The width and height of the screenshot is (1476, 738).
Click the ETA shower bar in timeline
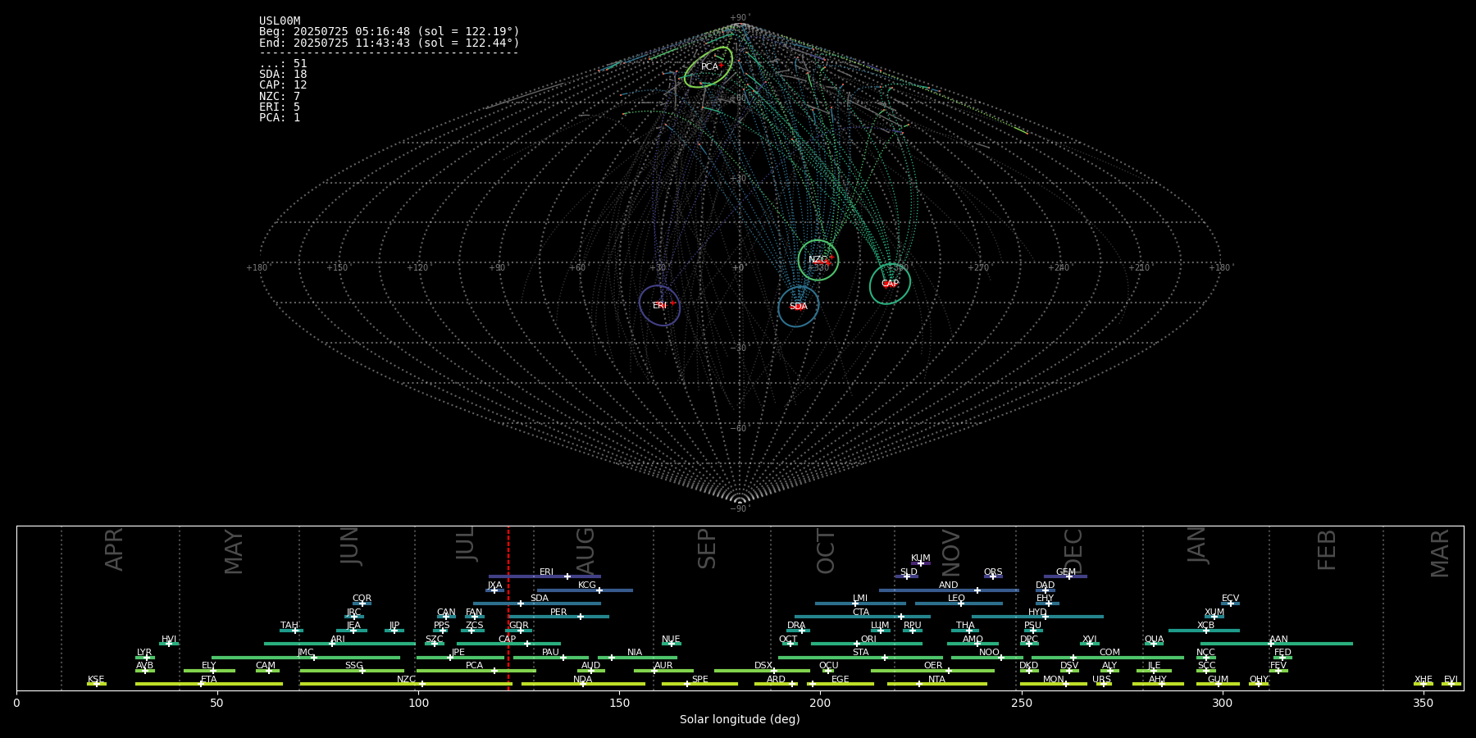(x=209, y=684)
